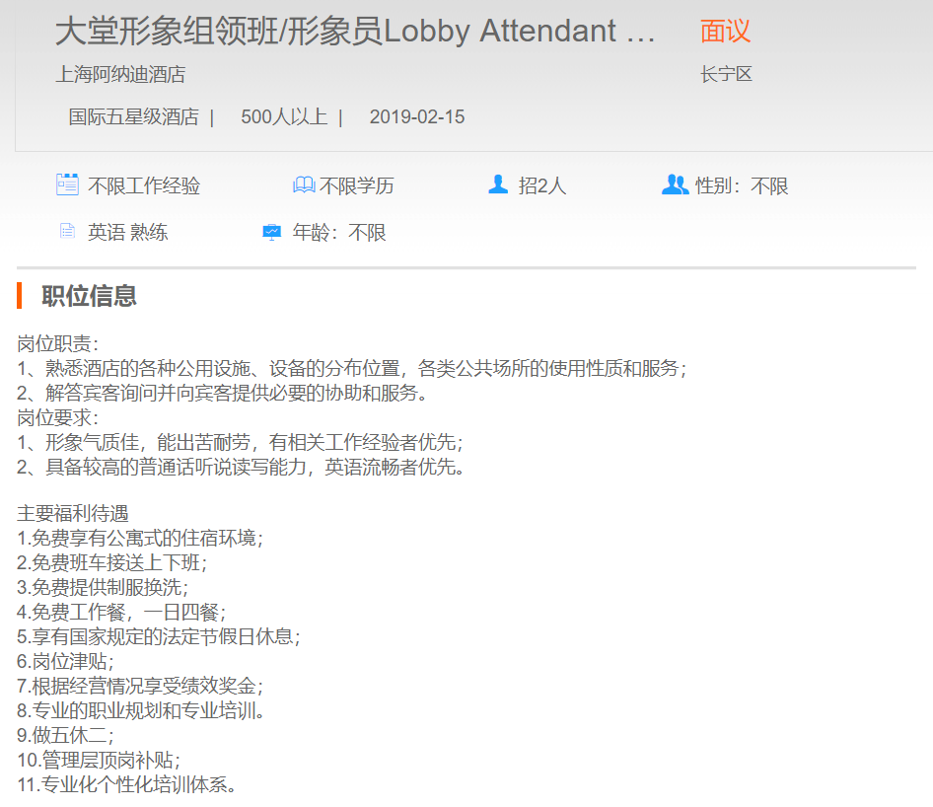This screenshot has width=933, height=807.
Task: Click the orange 面议 salary label
Action: (725, 32)
